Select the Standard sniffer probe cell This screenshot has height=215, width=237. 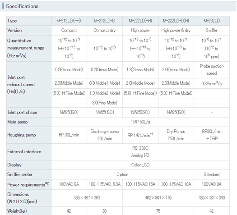[x=212, y=174]
